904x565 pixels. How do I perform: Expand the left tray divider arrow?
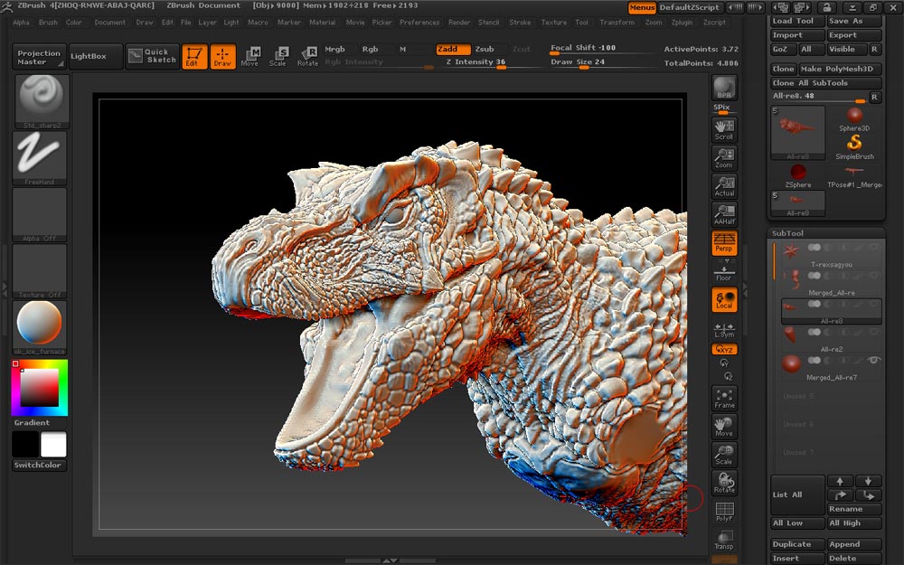(x=5, y=288)
